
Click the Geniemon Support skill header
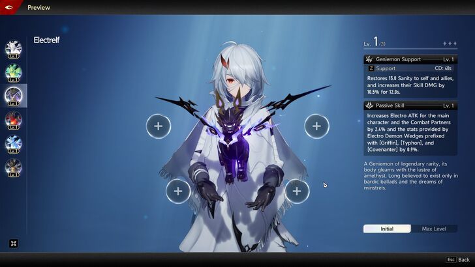click(410, 59)
